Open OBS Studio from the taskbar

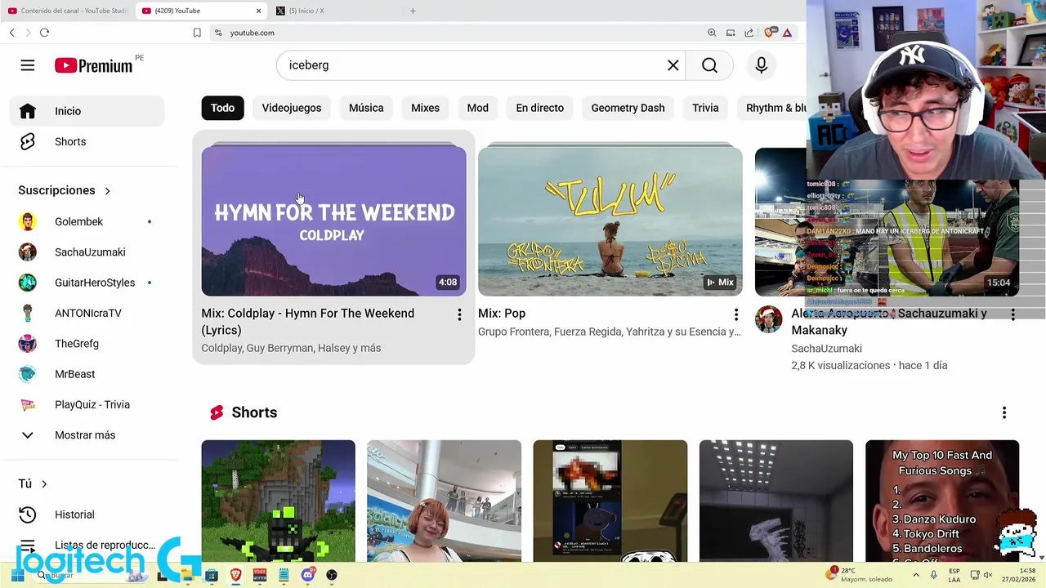tap(332, 575)
